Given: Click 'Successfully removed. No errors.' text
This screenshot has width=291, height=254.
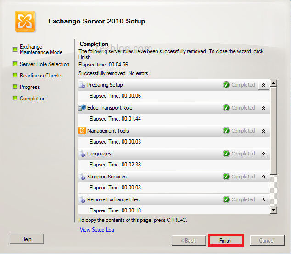Looking at the screenshot, I should (114, 73).
